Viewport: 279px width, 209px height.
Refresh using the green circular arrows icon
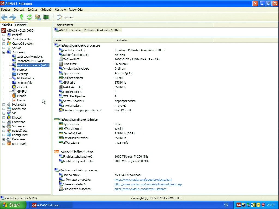(29, 17)
